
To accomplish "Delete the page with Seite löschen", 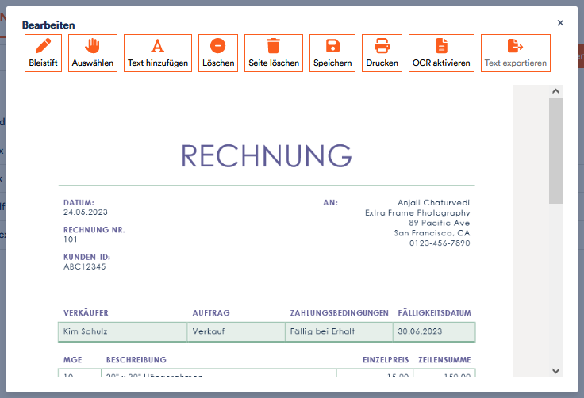I will tap(274, 53).
